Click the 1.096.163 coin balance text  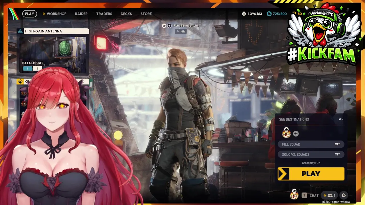coord(255,14)
